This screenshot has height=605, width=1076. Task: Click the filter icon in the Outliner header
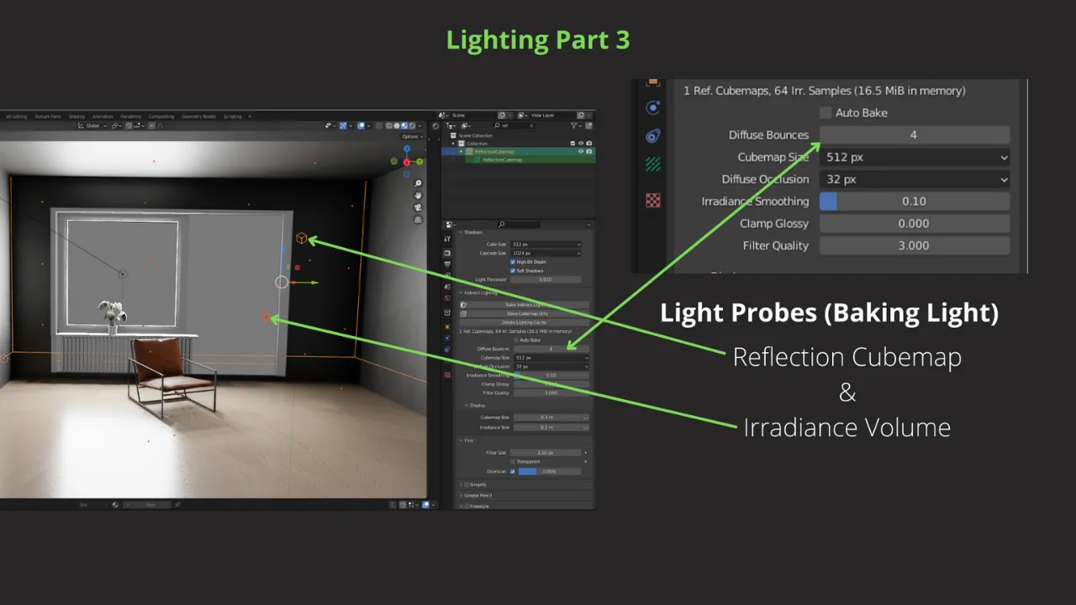pos(574,126)
